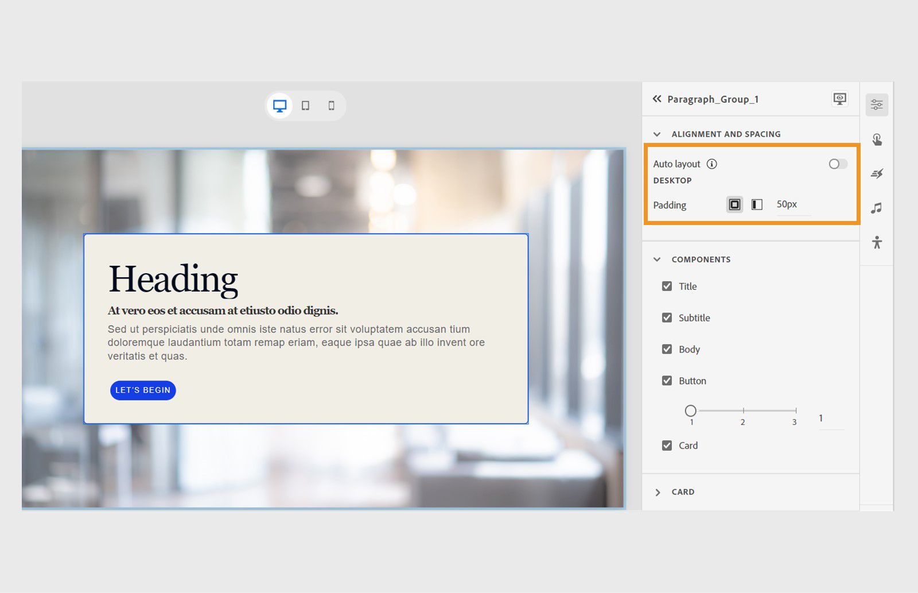Expand the CARD section
The height and width of the screenshot is (593, 918).
tap(658, 492)
